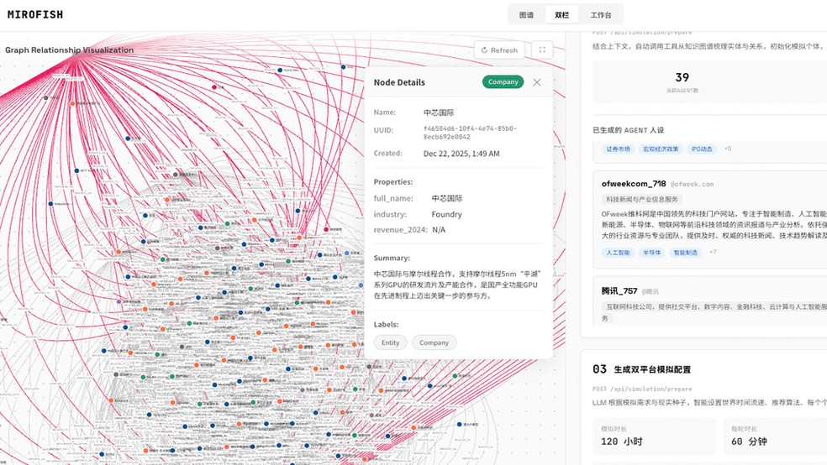Click the Entity label chip
This screenshot has width=827, height=465.
(x=390, y=342)
